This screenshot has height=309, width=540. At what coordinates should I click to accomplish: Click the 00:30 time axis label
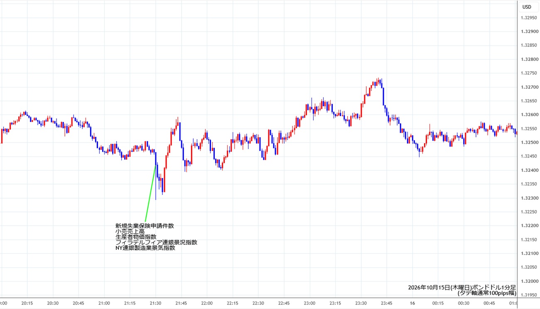point(464,303)
